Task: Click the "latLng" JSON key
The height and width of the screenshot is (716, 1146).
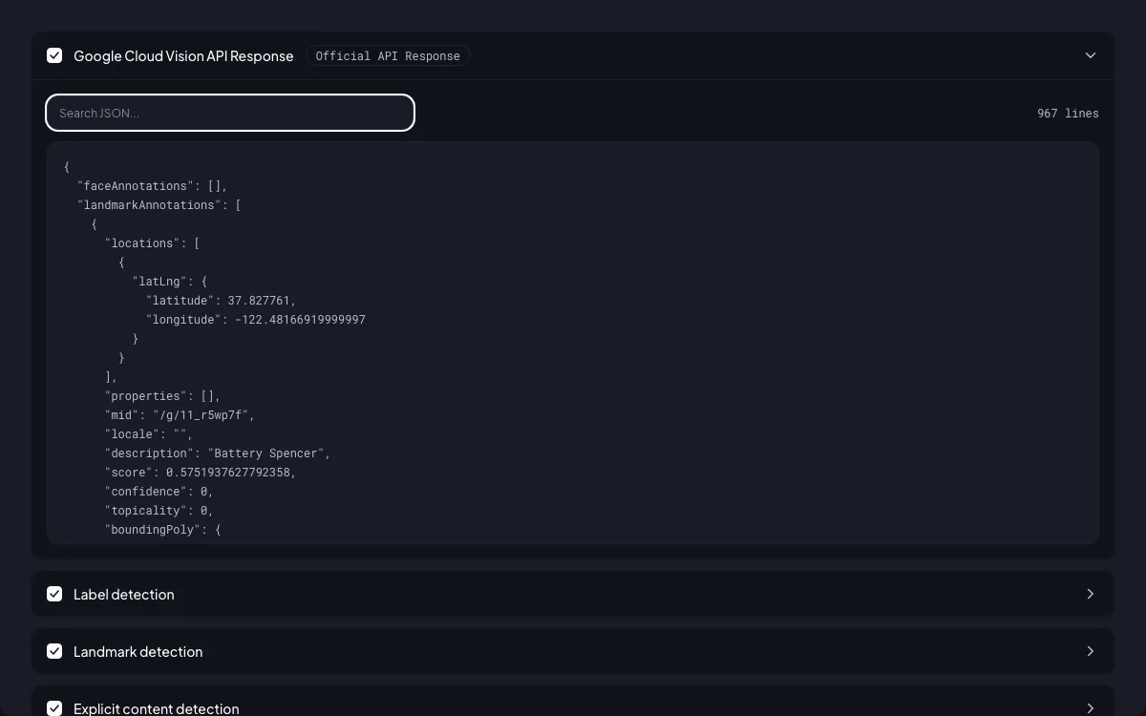Action: (x=159, y=282)
